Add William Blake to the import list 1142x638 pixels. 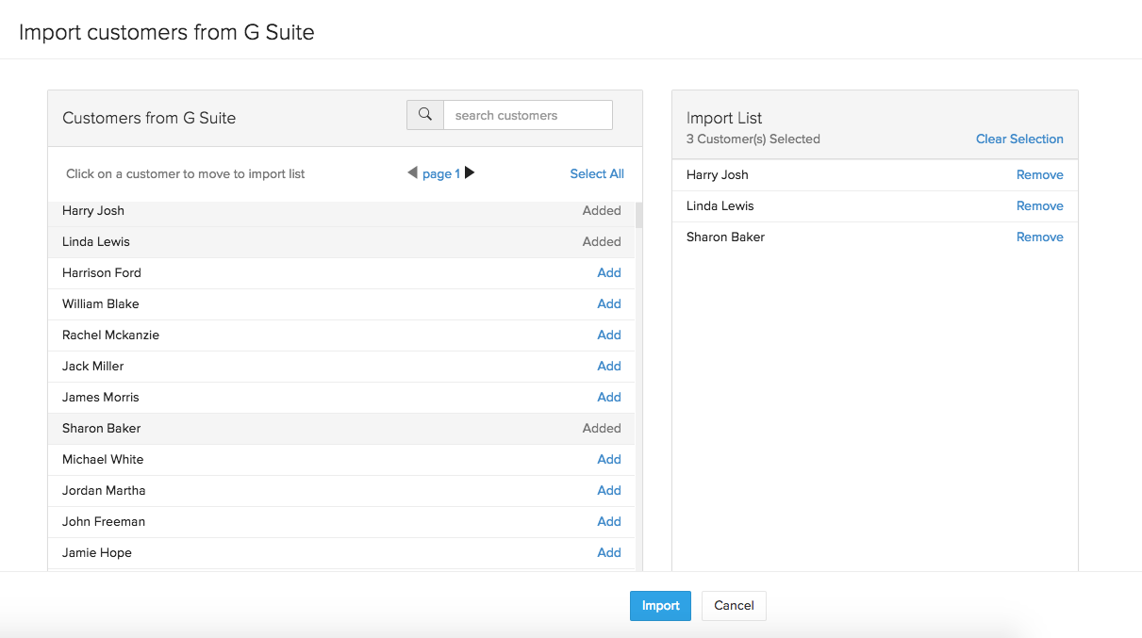click(609, 303)
